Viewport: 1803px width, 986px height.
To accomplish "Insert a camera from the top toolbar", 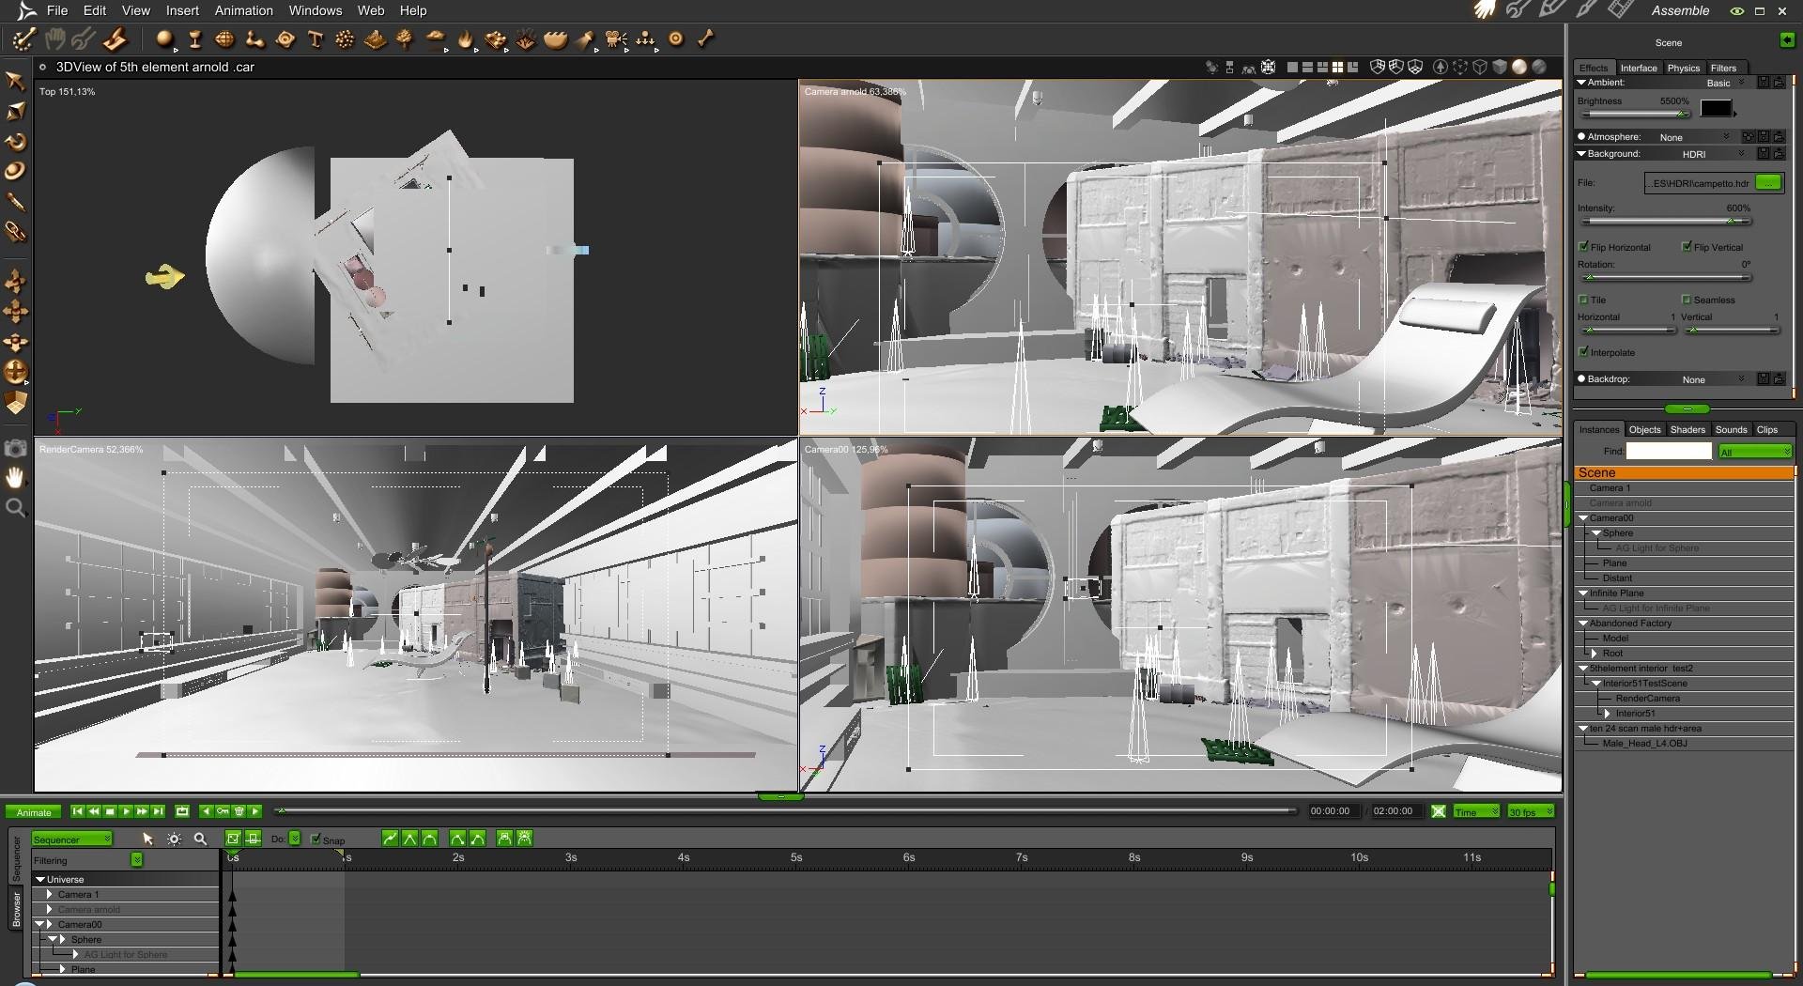I will [616, 39].
